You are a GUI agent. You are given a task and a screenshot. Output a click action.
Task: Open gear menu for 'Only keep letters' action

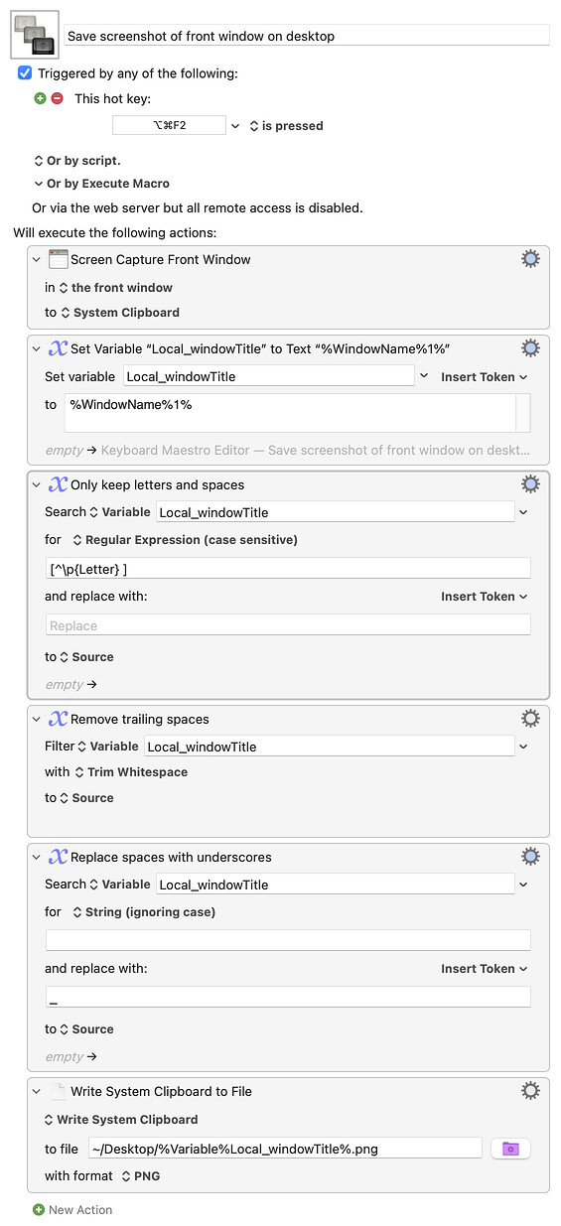point(530,483)
